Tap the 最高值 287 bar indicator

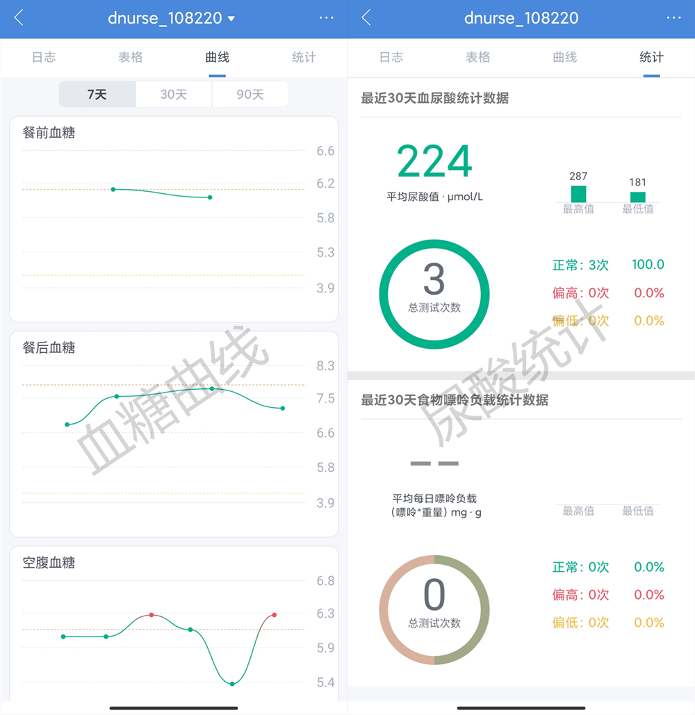coord(578,188)
